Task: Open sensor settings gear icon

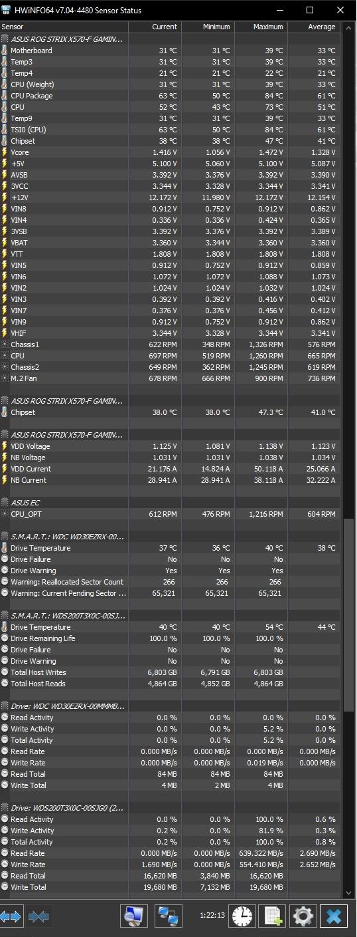Action: point(303,916)
